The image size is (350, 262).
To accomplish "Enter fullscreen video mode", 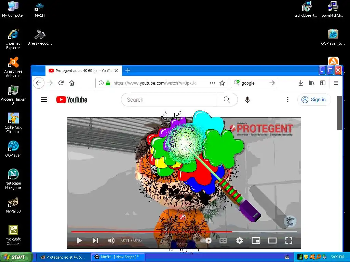I will (288, 241).
